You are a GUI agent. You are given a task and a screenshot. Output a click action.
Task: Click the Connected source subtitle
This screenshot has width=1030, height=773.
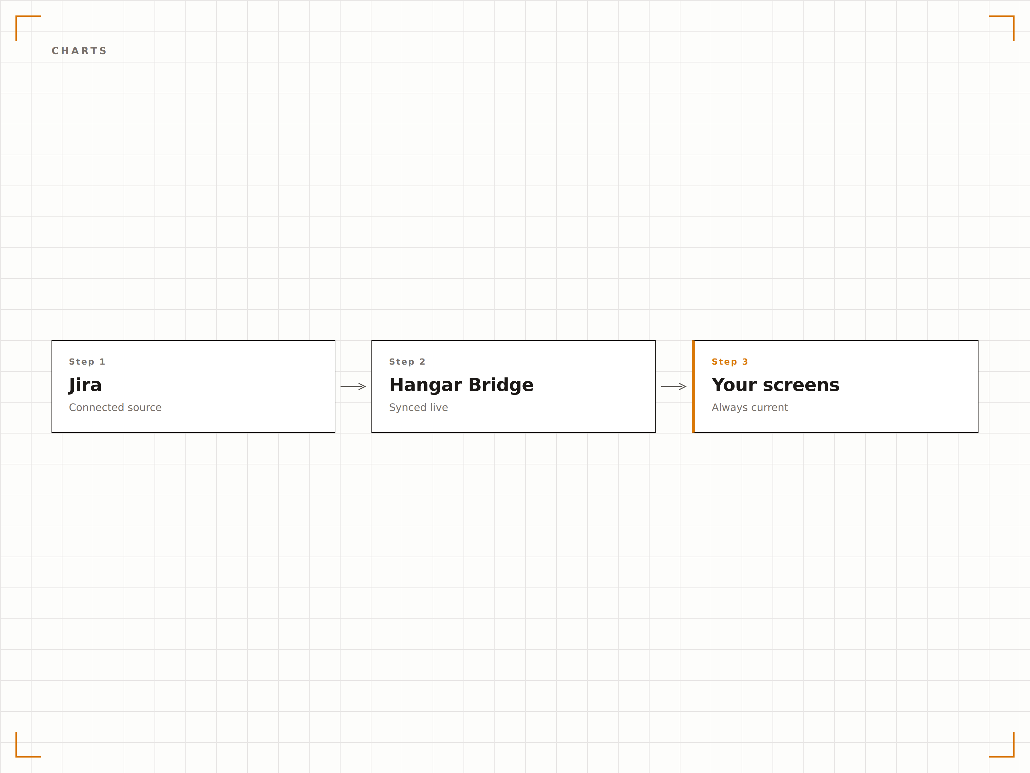click(115, 407)
